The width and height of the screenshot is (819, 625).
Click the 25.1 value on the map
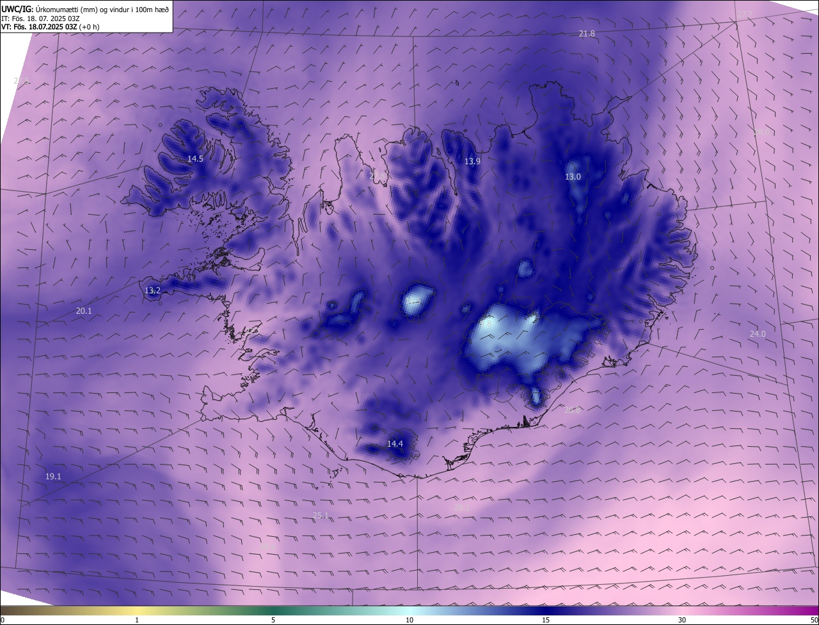point(321,515)
